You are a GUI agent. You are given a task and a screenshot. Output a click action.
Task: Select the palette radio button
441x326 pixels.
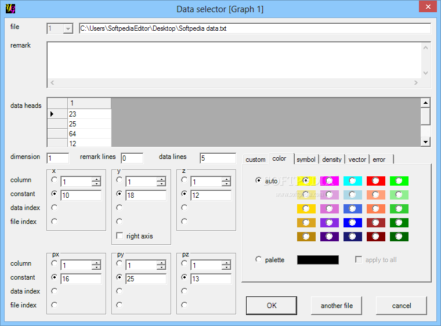258,259
